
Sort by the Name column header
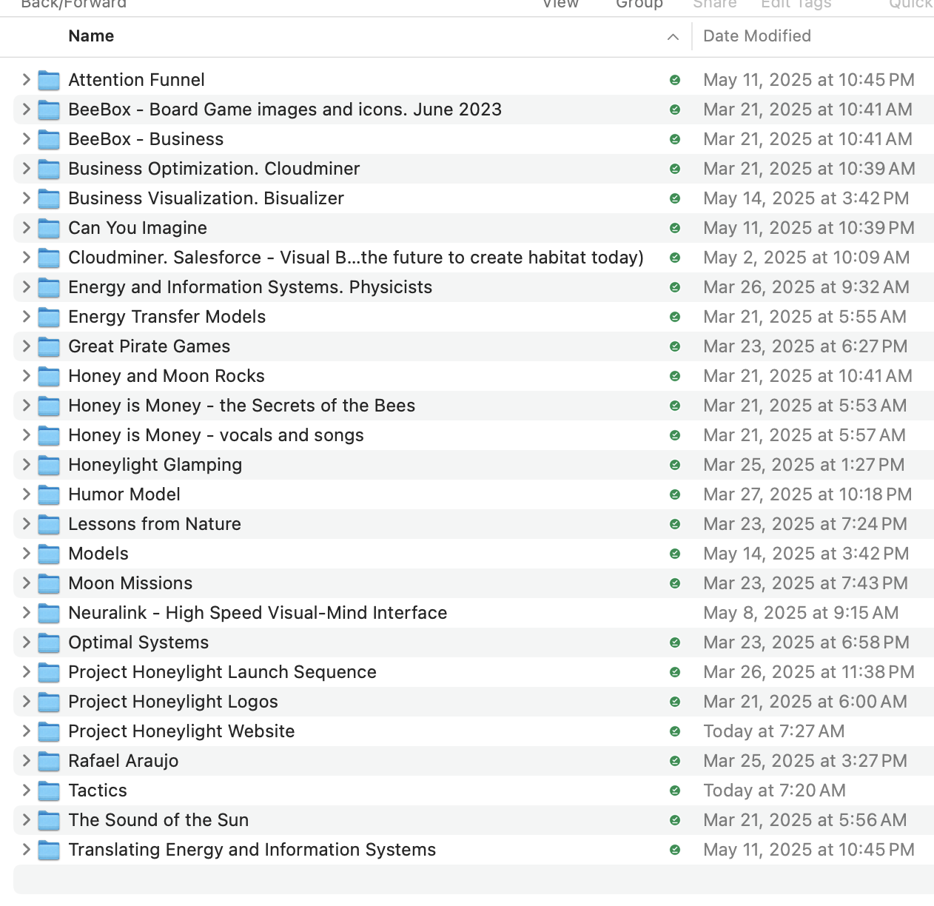(91, 36)
